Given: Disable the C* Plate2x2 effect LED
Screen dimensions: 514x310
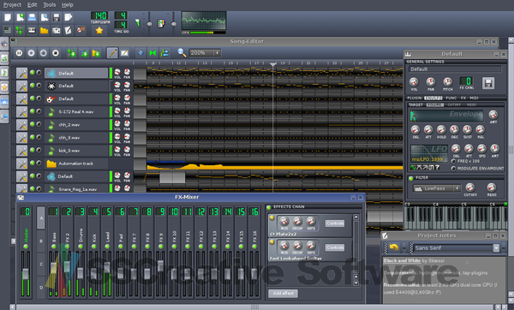Looking at the screenshot, I should click(x=272, y=218).
